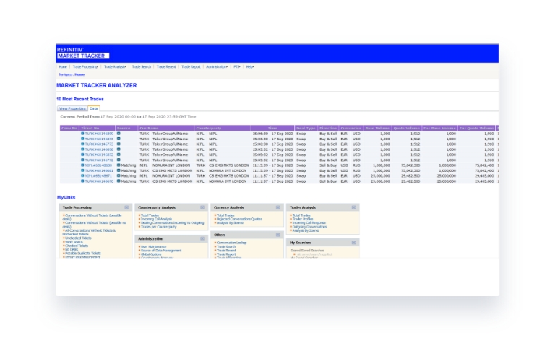Click the Trader Analysis panel collapse icon
The height and width of the screenshot is (338, 555).
[x=353, y=207]
